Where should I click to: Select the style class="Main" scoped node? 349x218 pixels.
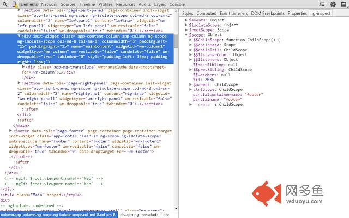[x=41, y=195]
